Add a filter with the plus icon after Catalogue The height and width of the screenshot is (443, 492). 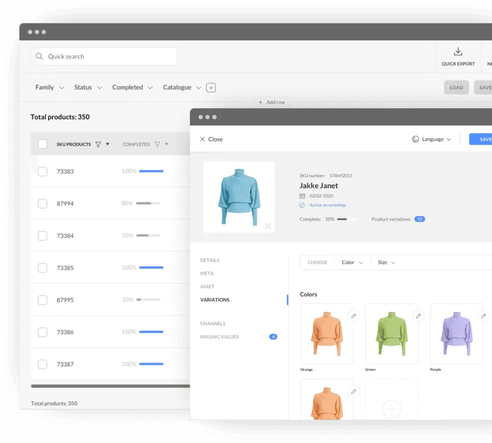click(211, 87)
